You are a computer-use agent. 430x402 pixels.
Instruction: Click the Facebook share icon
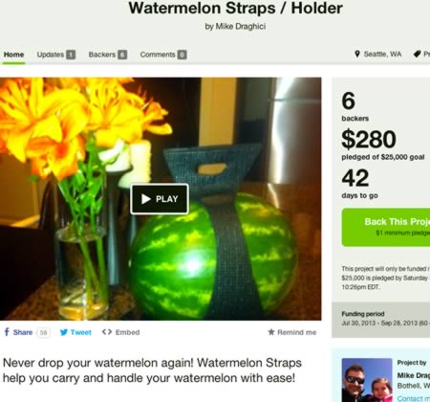point(7,332)
